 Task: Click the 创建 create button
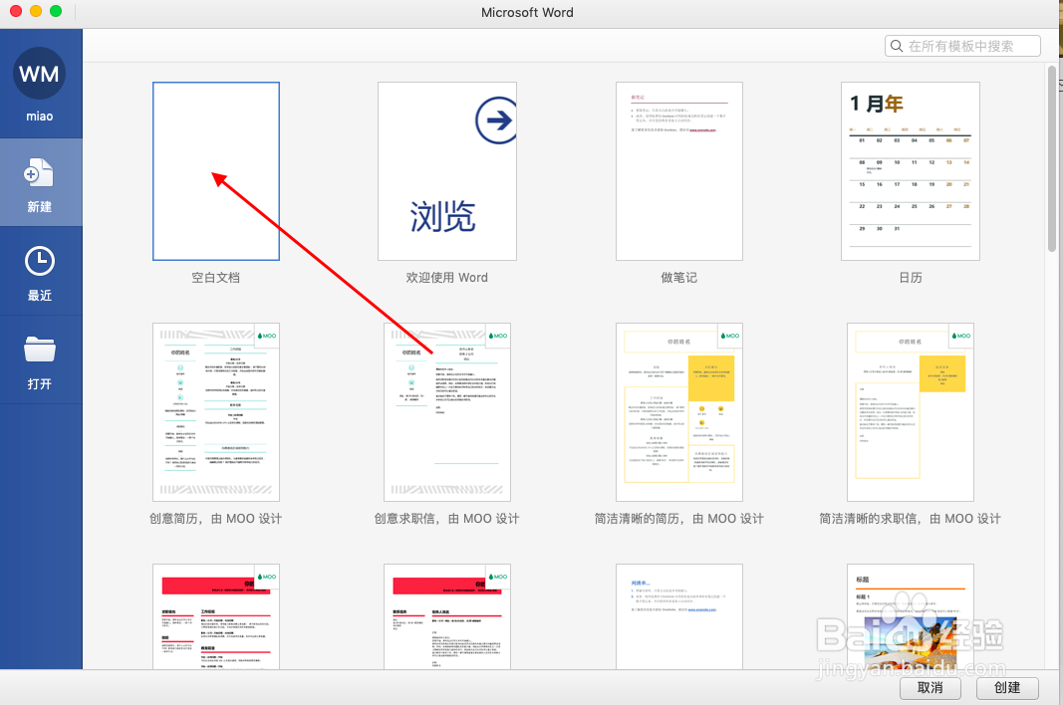1007,687
